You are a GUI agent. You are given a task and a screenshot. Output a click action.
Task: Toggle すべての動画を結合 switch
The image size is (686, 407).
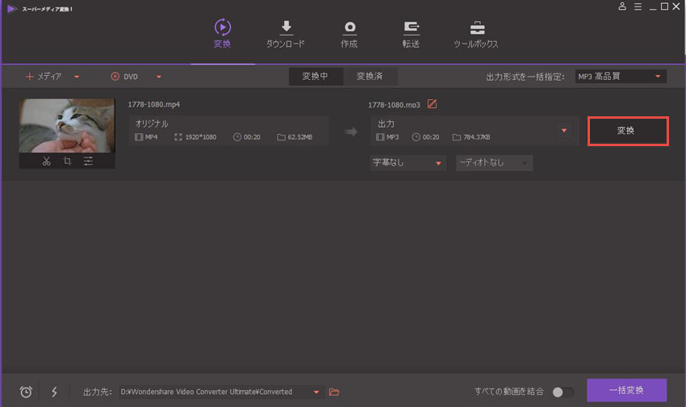(x=563, y=392)
